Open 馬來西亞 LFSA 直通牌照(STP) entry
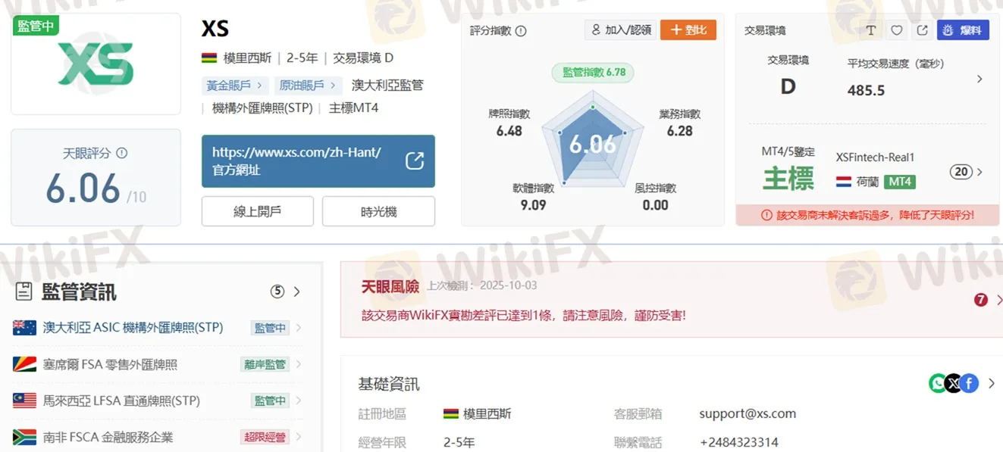Image resolution: width=1003 pixels, height=452 pixels. point(121,401)
